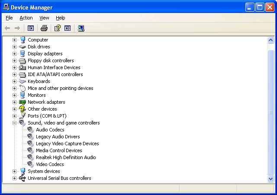Select the IDE ATA/ATAPI controllers label
The width and height of the screenshot is (277, 195).
click(55, 74)
